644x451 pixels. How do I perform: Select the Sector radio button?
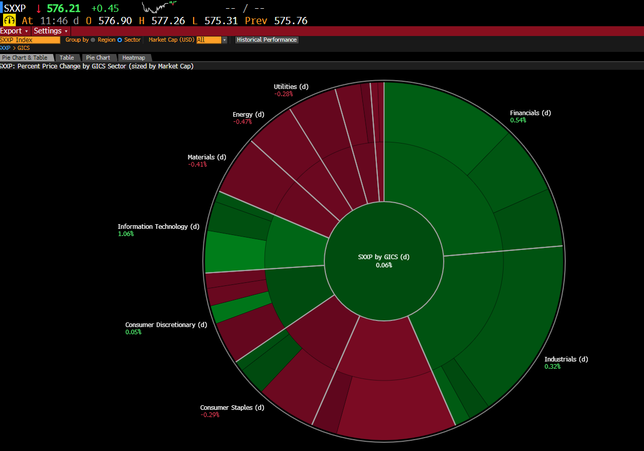[120, 40]
